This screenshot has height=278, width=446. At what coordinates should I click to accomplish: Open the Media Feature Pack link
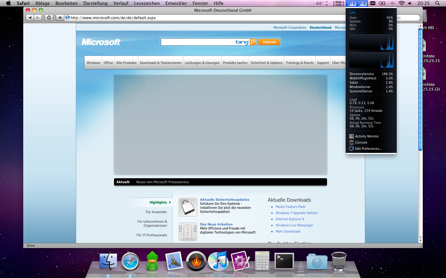click(290, 207)
